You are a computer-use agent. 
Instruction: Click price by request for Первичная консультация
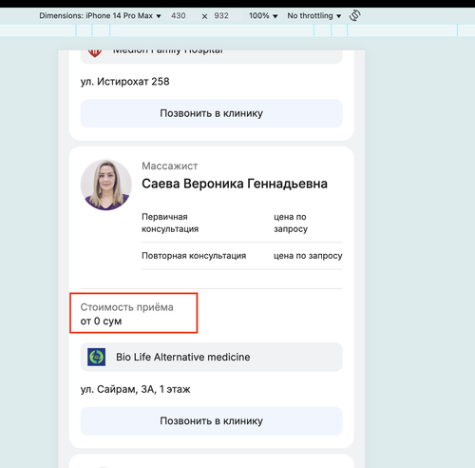point(291,223)
